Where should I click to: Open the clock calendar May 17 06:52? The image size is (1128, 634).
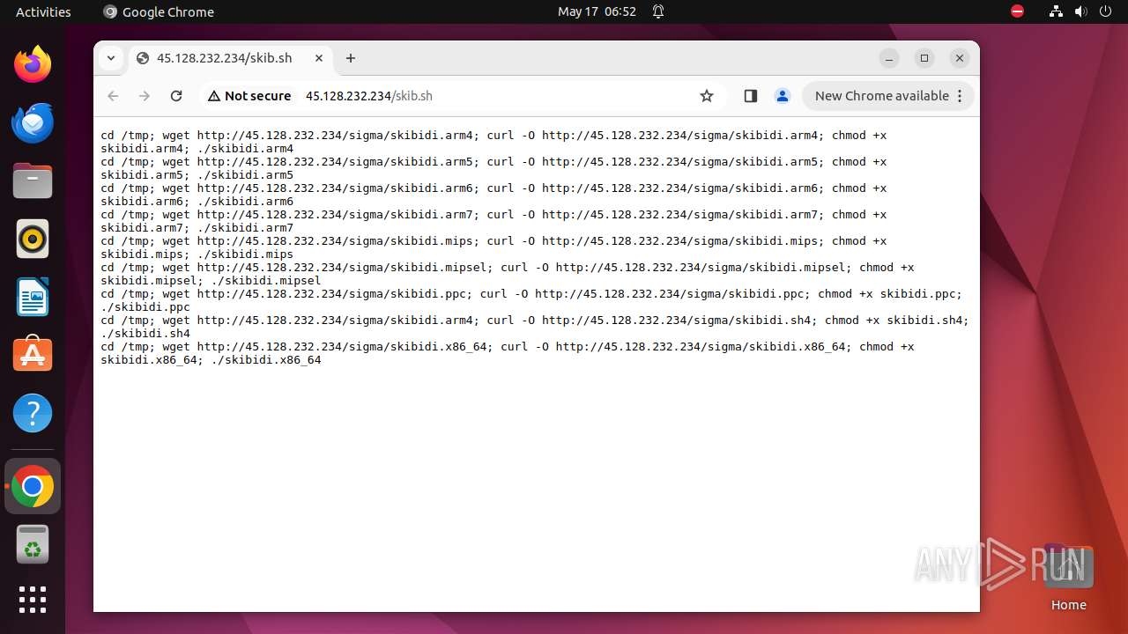click(597, 11)
